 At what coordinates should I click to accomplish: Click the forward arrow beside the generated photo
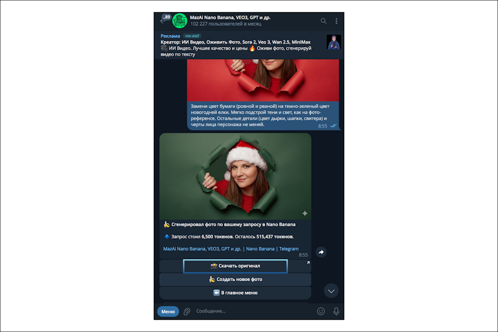click(x=321, y=252)
